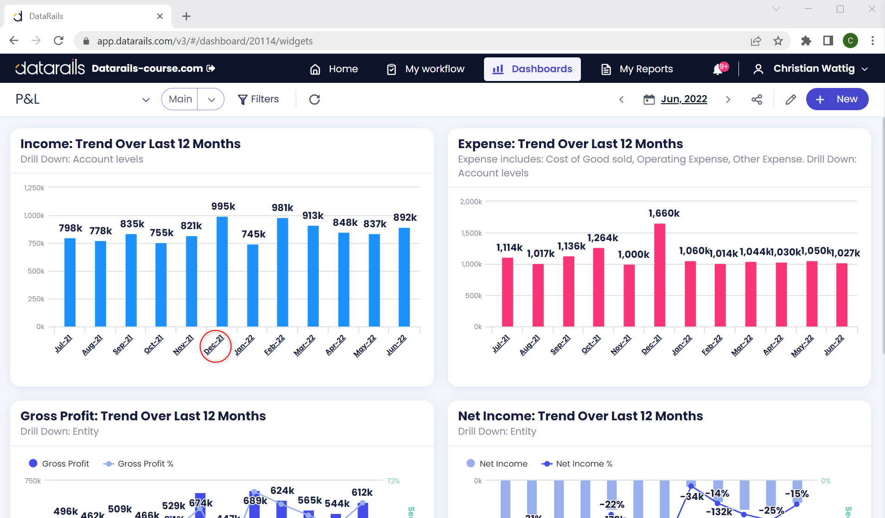Screen dimensions: 885x518
Task: Open Chrome three-dot menu
Action: (x=872, y=41)
